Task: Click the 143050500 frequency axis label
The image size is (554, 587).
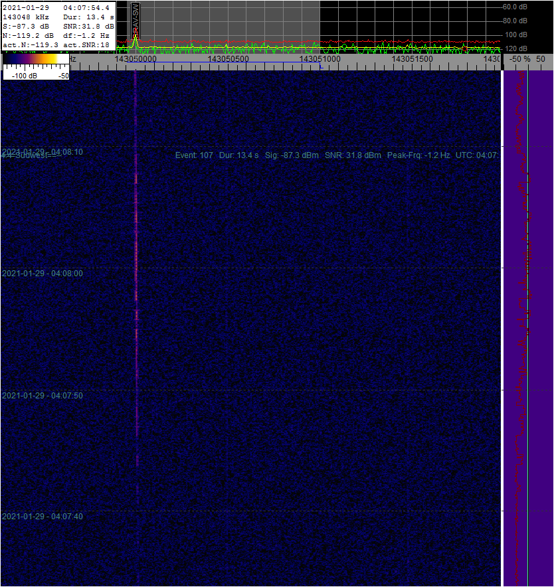Action: coord(228,59)
